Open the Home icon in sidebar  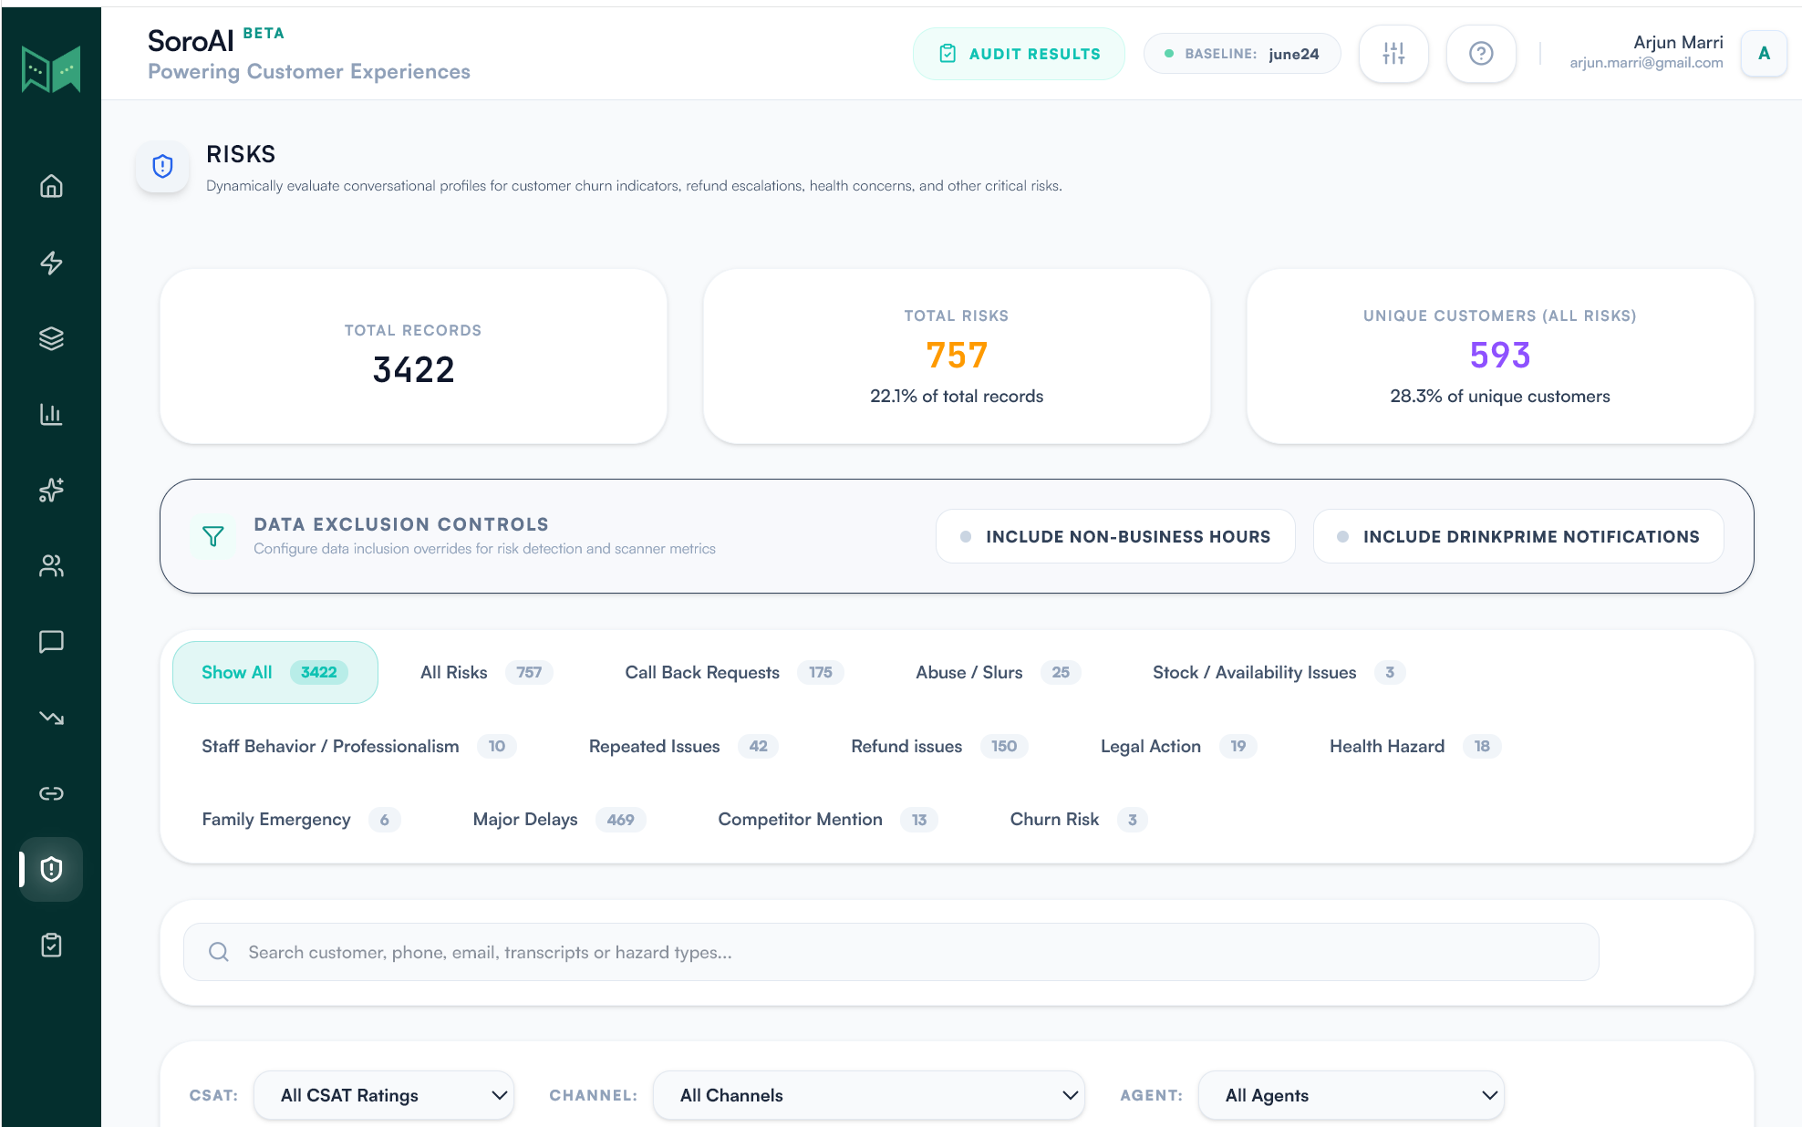click(x=51, y=186)
